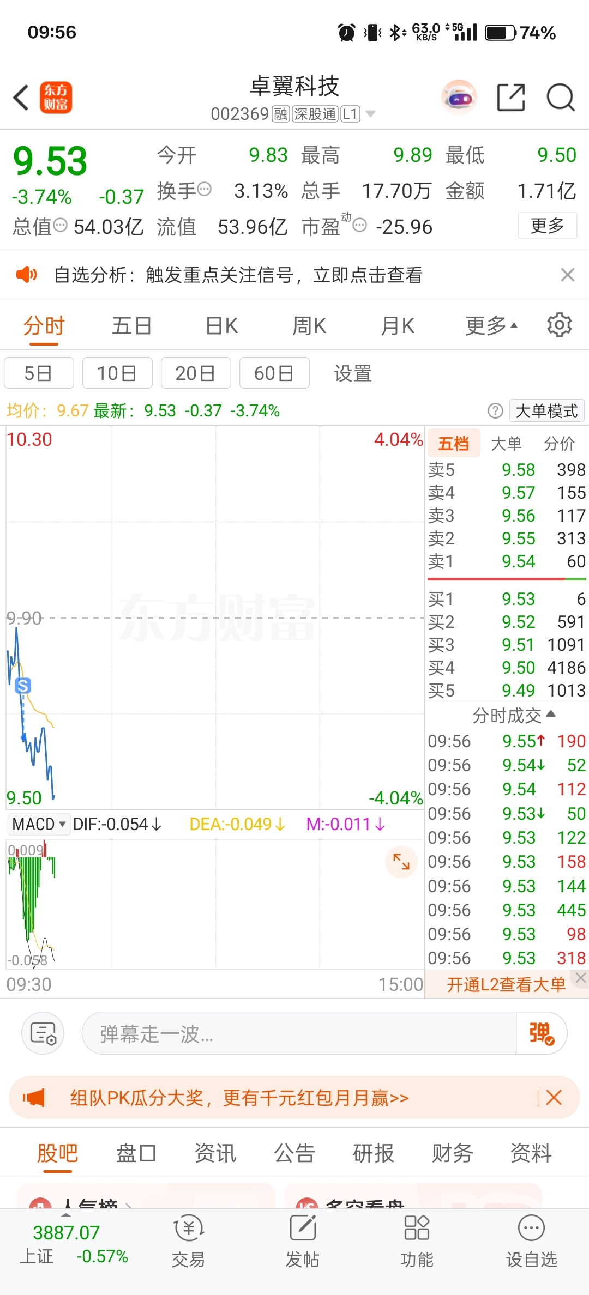Image resolution: width=589 pixels, height=1295 pixels.
Task: Open 交易 trade icon in bottom bar
Action: [x=189, y=1241]
